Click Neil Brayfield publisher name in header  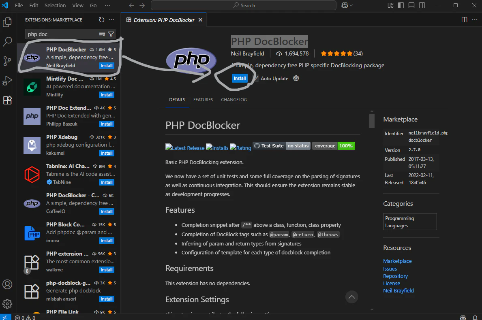[247, 53]
